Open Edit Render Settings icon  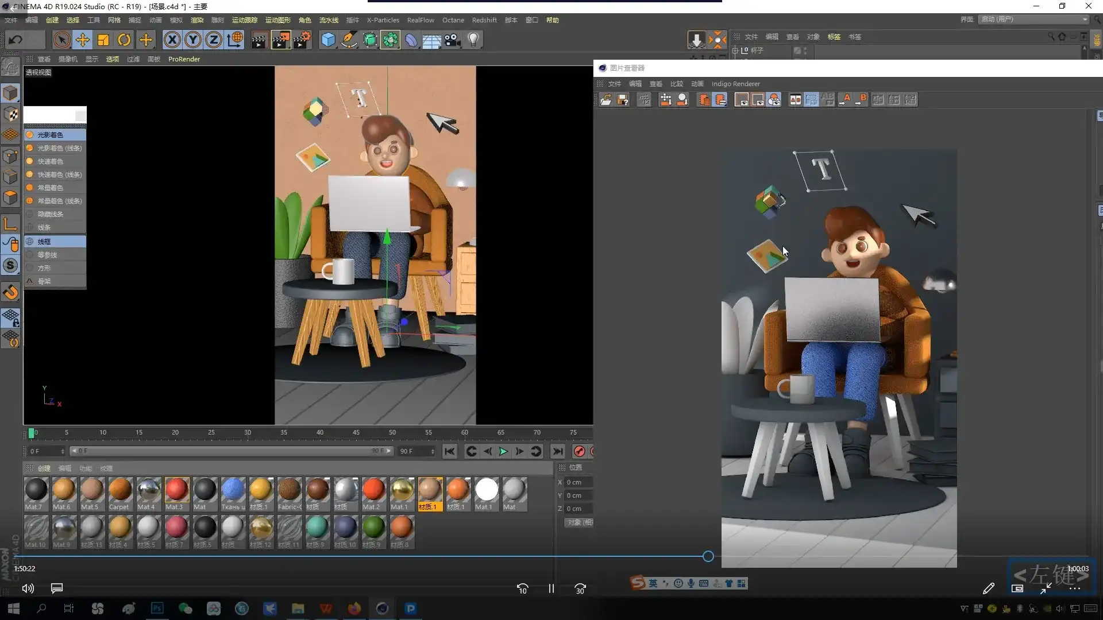click(x=302, y=40)
